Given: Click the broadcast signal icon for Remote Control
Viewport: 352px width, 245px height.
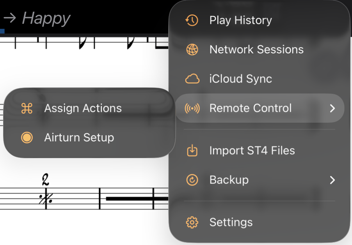Looking at the screenshot, I should (191, 108).
